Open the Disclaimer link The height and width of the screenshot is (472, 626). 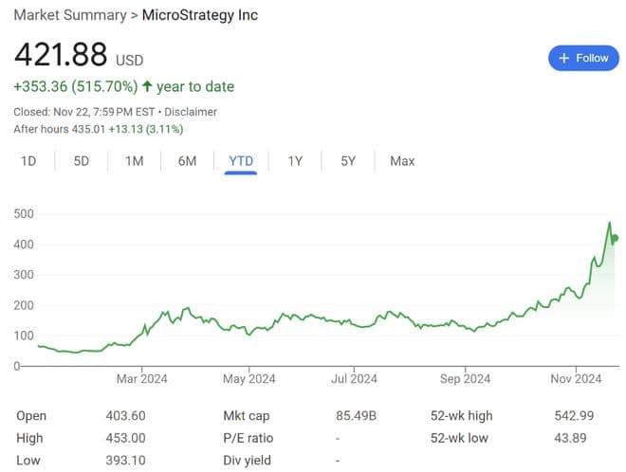[193, 112]
